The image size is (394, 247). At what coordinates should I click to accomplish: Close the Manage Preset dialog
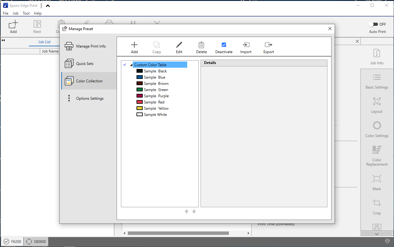pos(330,29)
